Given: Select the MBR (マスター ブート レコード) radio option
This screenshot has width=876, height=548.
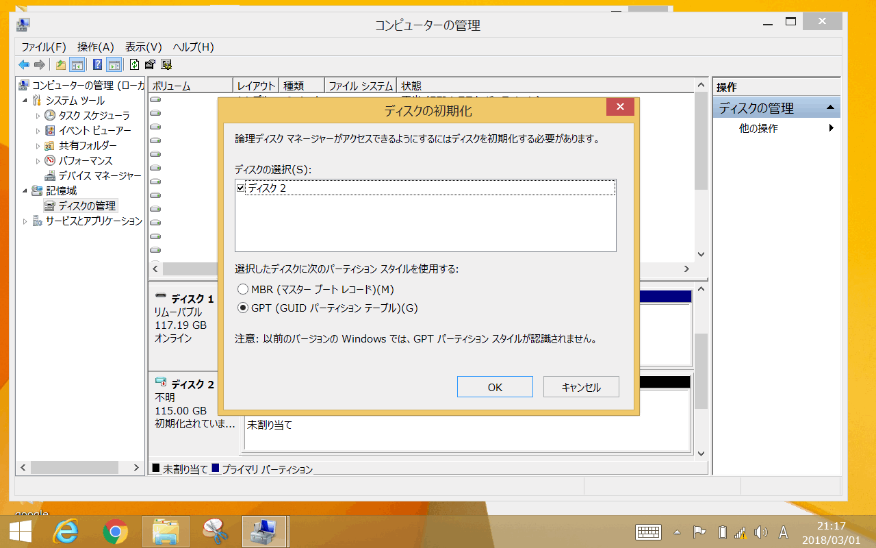Looking at the screenshot, I should pos(242,290).
